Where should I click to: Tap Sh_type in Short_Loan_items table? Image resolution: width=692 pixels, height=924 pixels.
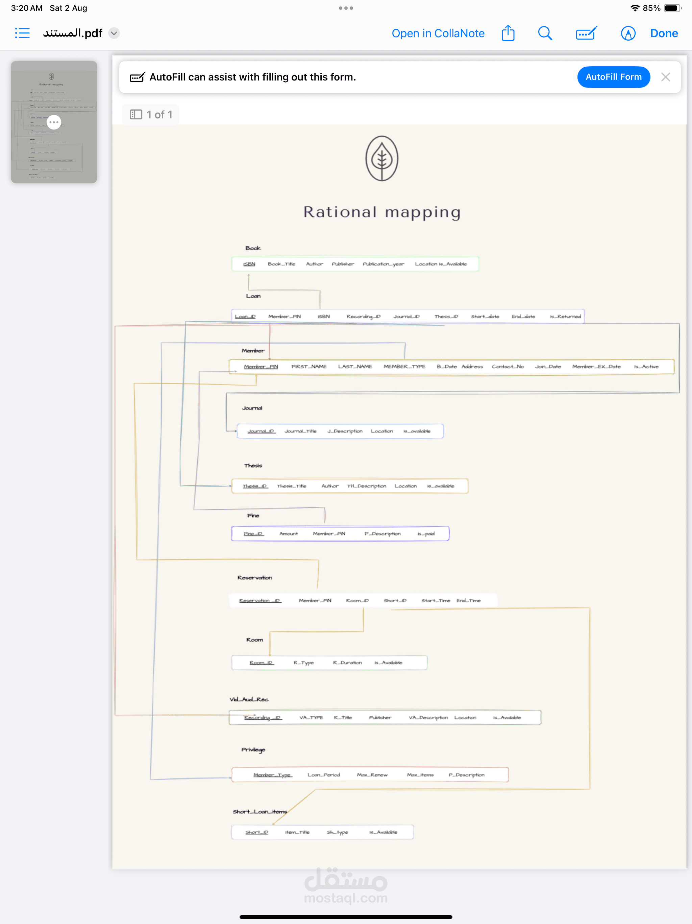point(337,833)
